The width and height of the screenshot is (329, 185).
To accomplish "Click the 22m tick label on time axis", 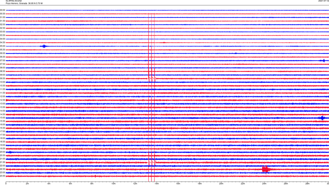I will (243, 184).
